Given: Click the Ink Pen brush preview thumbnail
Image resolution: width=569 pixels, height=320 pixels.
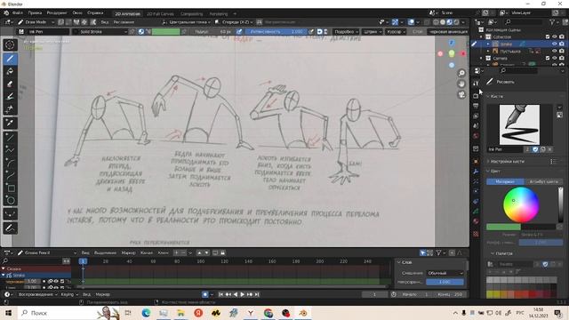Looking at the screenshot, I should 519,124.
